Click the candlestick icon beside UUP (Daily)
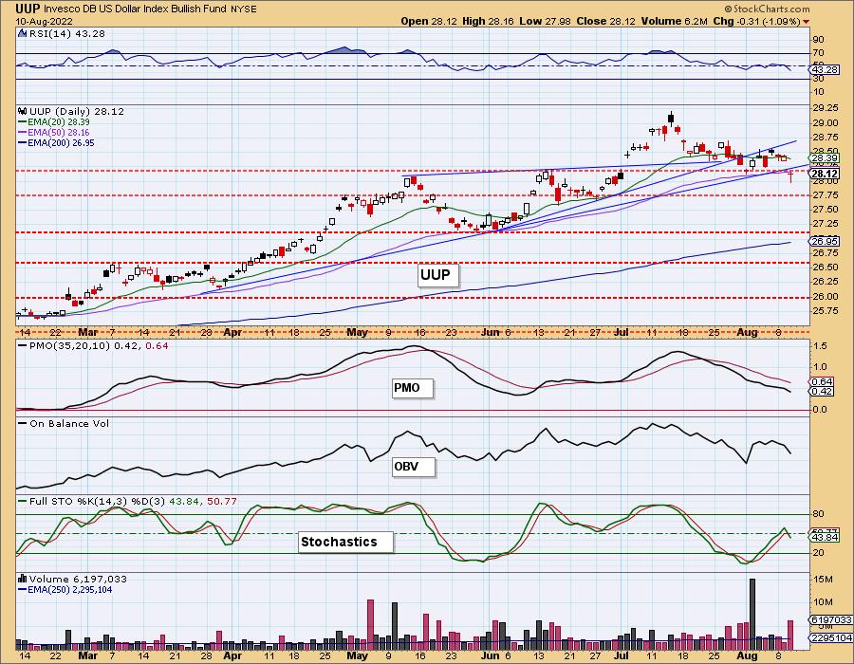Image resolution: width=854 pixels, height=664 pixels. 23,111
